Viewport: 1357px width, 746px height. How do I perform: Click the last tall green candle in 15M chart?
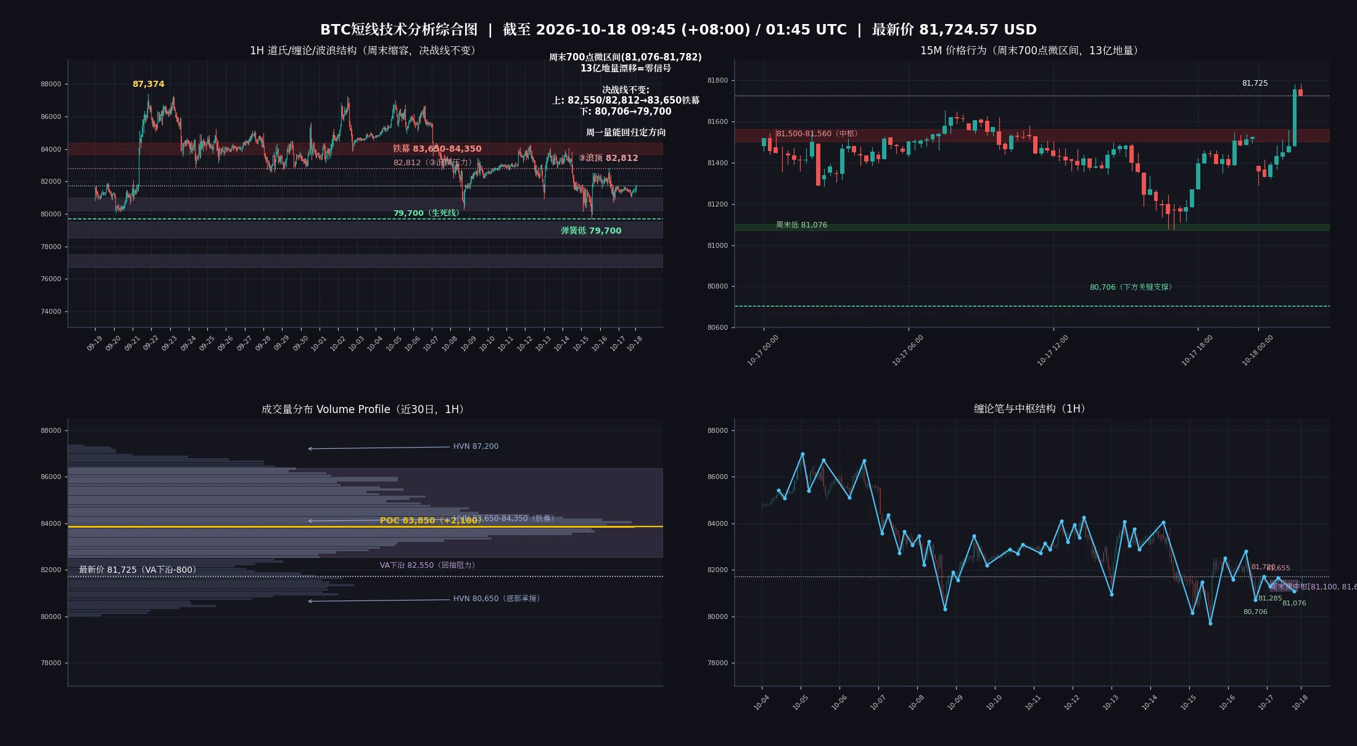point(1295,117)
